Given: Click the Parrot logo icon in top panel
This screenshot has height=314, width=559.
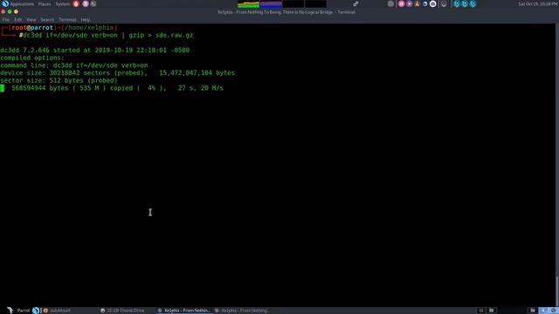Looking at the screenshot, I should pyautogui.click(x=5, y=3).
